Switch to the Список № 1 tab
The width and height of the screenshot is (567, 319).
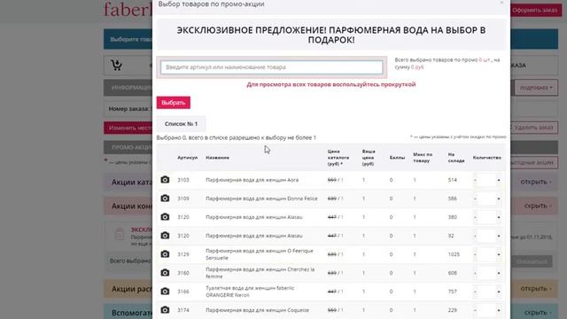tap(181, 124)
